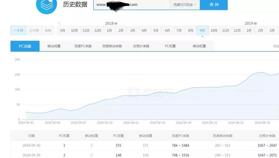Switch to the 总预计来路 tab
The width and height of the screenshot is (279, 158).
tap(141, 46)
